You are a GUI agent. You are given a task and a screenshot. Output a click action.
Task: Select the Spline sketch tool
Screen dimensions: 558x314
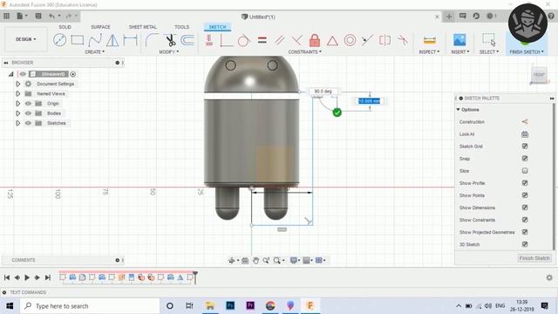(x=95, y=40)
